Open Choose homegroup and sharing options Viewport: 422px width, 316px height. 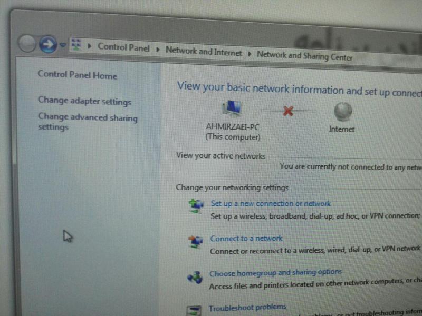click(275, 273)
